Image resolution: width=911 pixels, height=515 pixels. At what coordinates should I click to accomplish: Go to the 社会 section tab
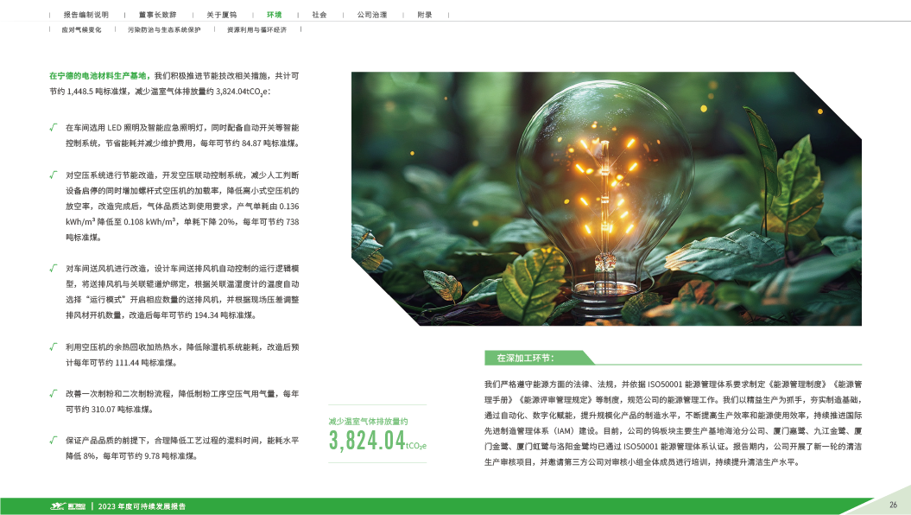319,15
